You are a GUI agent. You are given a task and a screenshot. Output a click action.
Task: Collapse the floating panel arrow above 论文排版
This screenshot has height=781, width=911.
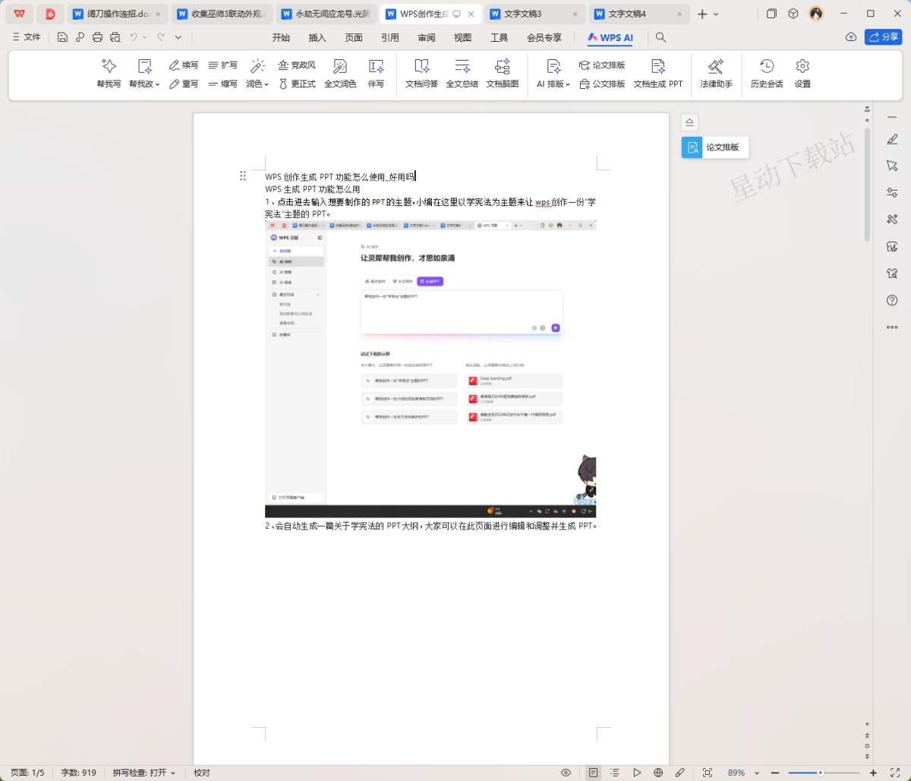pos(689,122)
